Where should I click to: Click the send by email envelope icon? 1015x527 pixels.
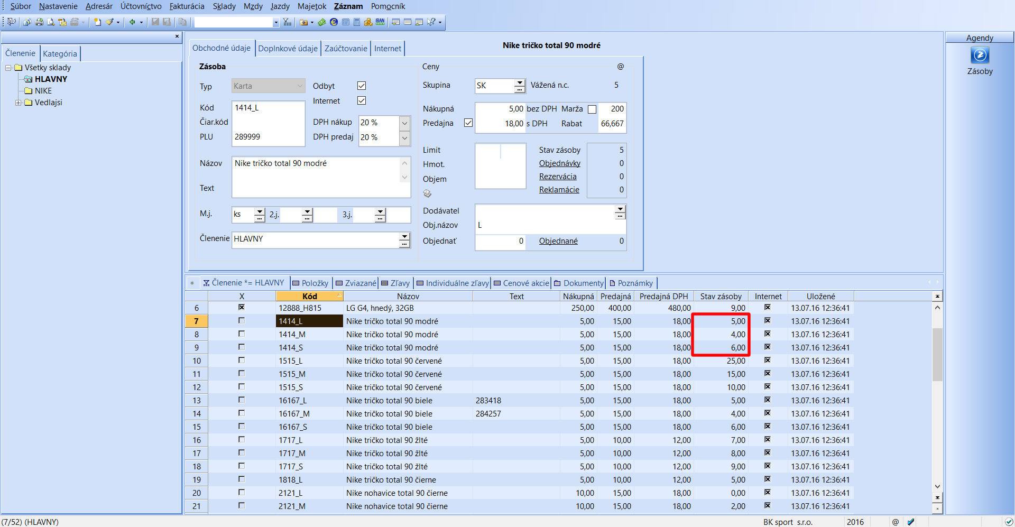click(x=62, y=22)
